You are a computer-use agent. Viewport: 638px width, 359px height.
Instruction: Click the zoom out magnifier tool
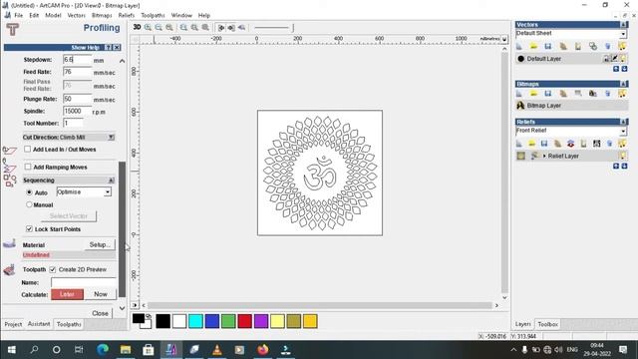tap(159, 27)
